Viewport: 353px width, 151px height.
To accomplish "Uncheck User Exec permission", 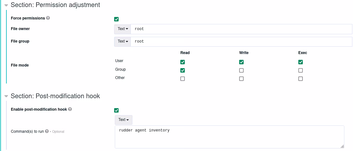I will 301,62.
